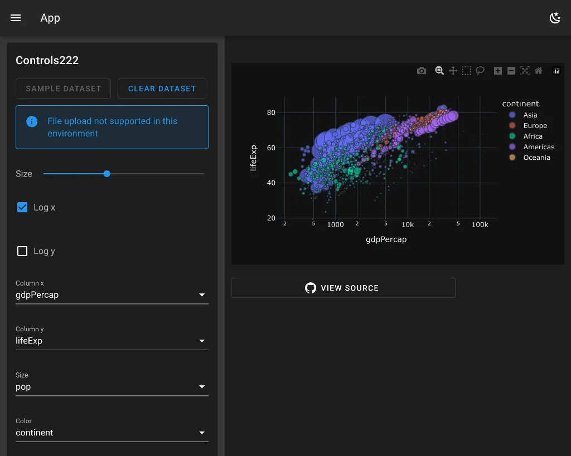Viewport: 571px width, 456px height.
Task: Expand the Column y dropdown
Action: click(112, 341)
